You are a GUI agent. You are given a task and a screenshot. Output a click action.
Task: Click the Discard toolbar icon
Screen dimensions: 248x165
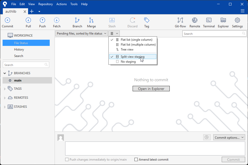coord(133,20)
